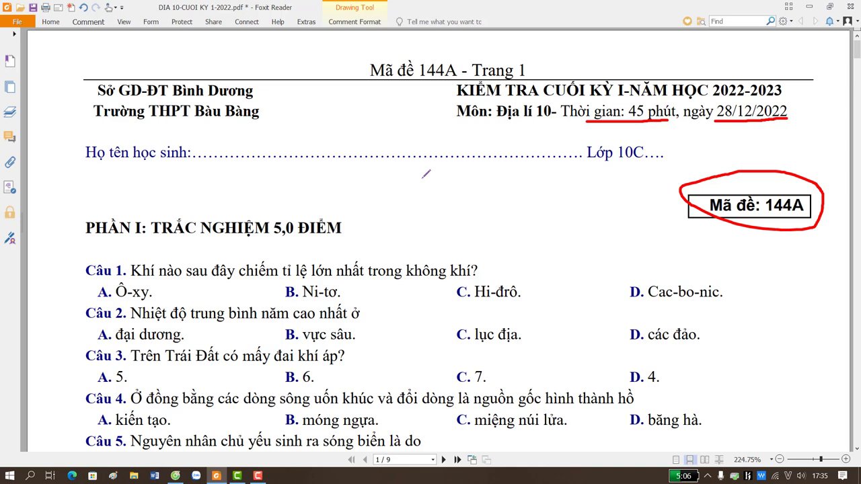Open the Comments panel in left sidebar
Image resolution: width=861 pixels, height=484 pixels.
click(x=10, y=136)
